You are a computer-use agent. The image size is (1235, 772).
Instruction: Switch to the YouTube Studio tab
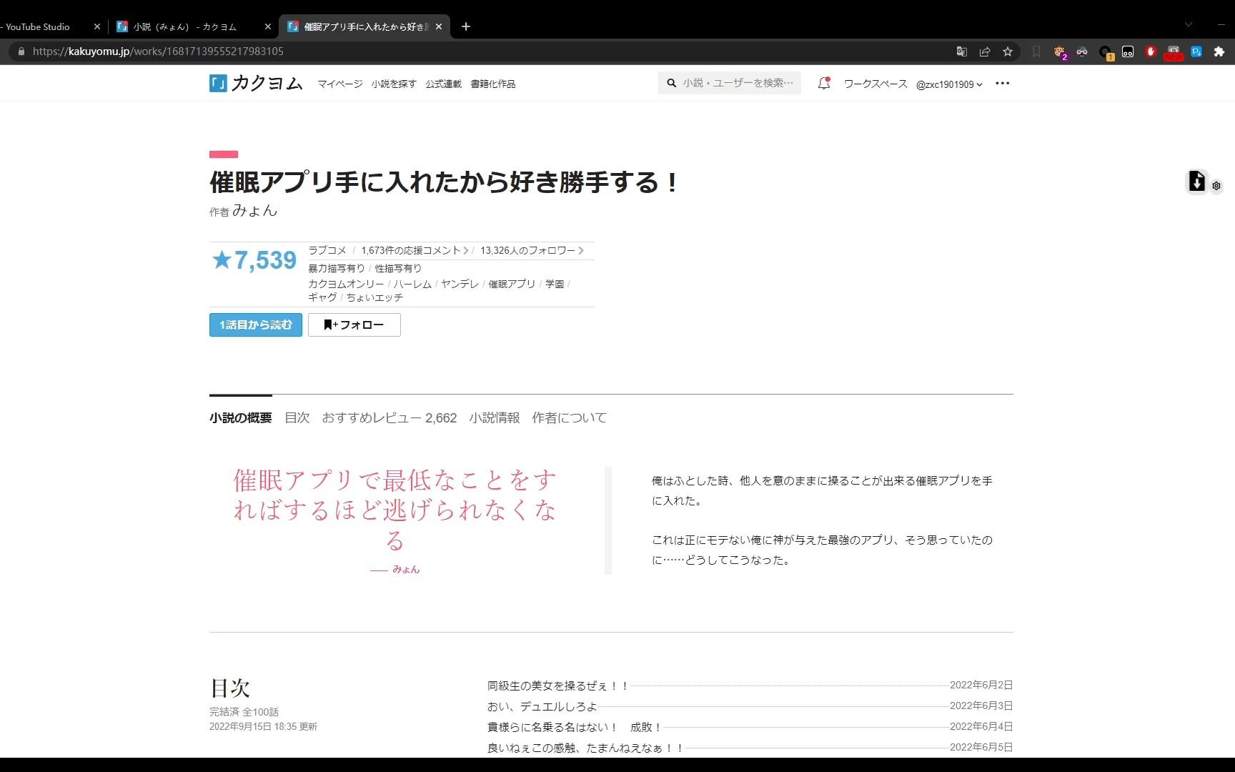(x=43, y=26)
